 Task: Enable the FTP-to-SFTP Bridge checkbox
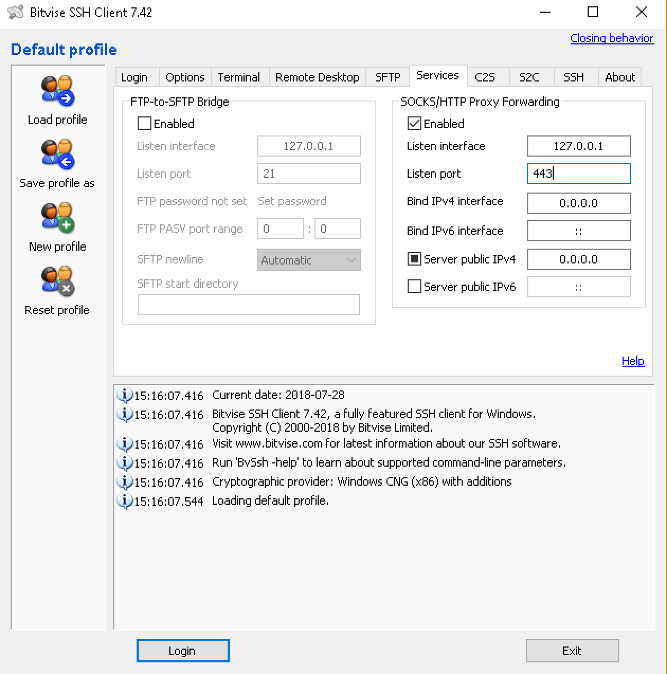point(144,124)
